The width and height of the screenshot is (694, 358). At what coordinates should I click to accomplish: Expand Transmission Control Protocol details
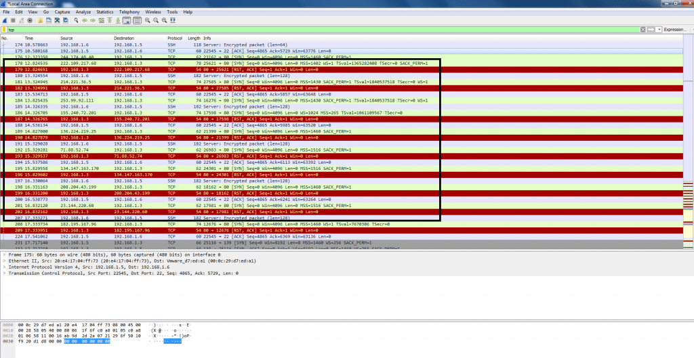coord(5,273)
